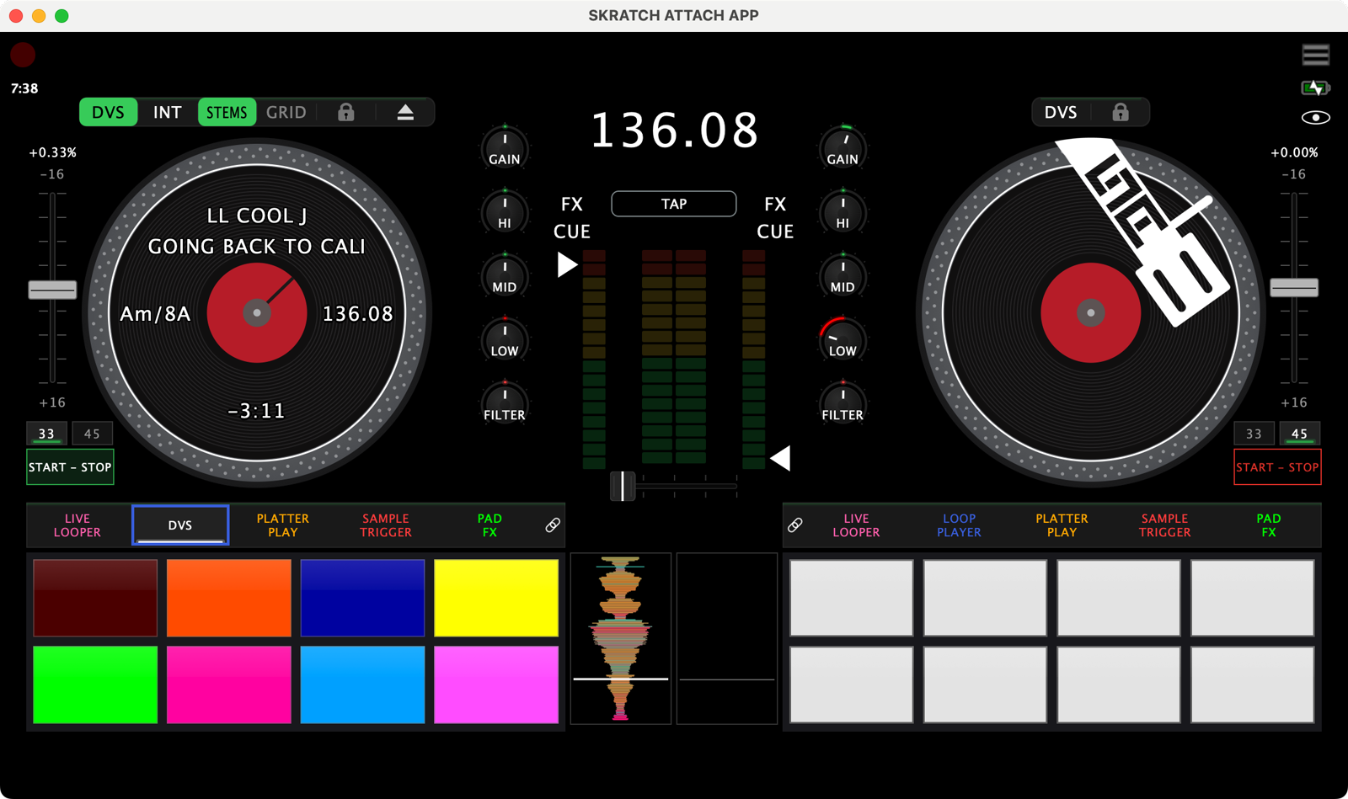Open the hamburger menu icon
This screenshot has width=1348, height=799.
point(1315,55)
